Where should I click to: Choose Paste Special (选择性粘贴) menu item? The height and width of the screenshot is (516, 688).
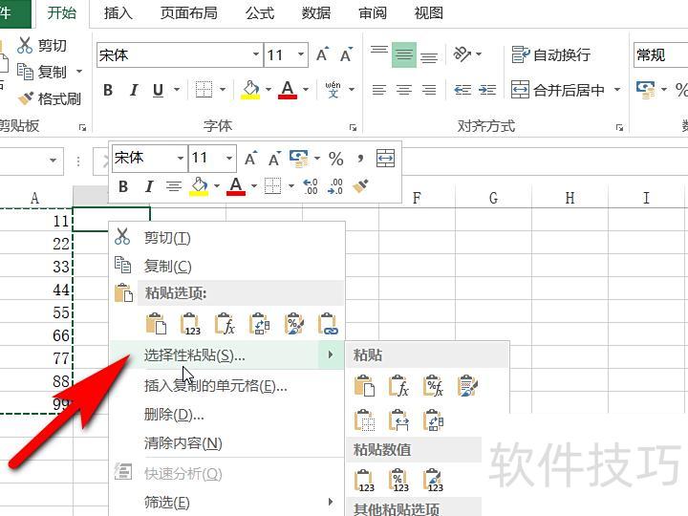pyautogui.click(x=226, y=355)
